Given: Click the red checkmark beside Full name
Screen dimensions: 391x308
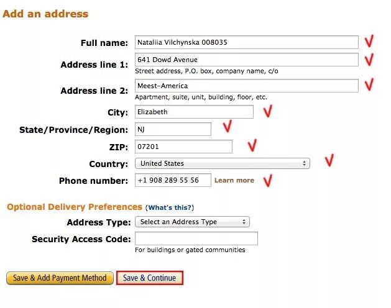Looking at the screenshot, I should point(369,41).
